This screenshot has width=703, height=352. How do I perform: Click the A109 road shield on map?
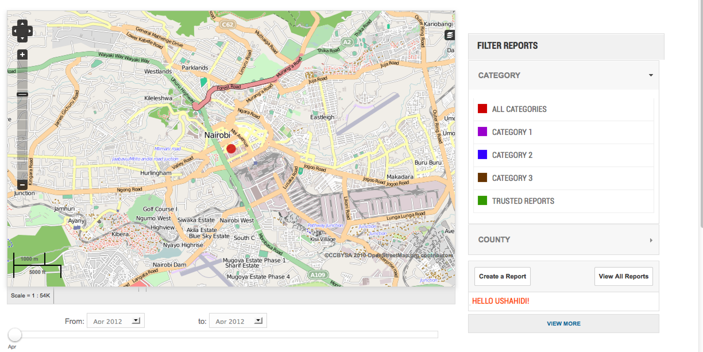318,275
